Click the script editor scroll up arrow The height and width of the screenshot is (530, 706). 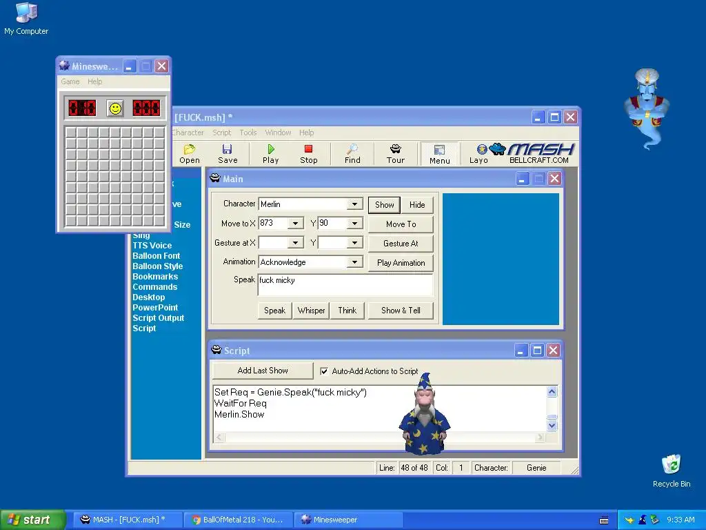click(x=552, y=392)
